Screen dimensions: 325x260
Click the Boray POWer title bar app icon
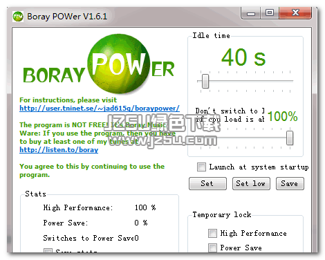pyautogui.click(x=18, y=17)
